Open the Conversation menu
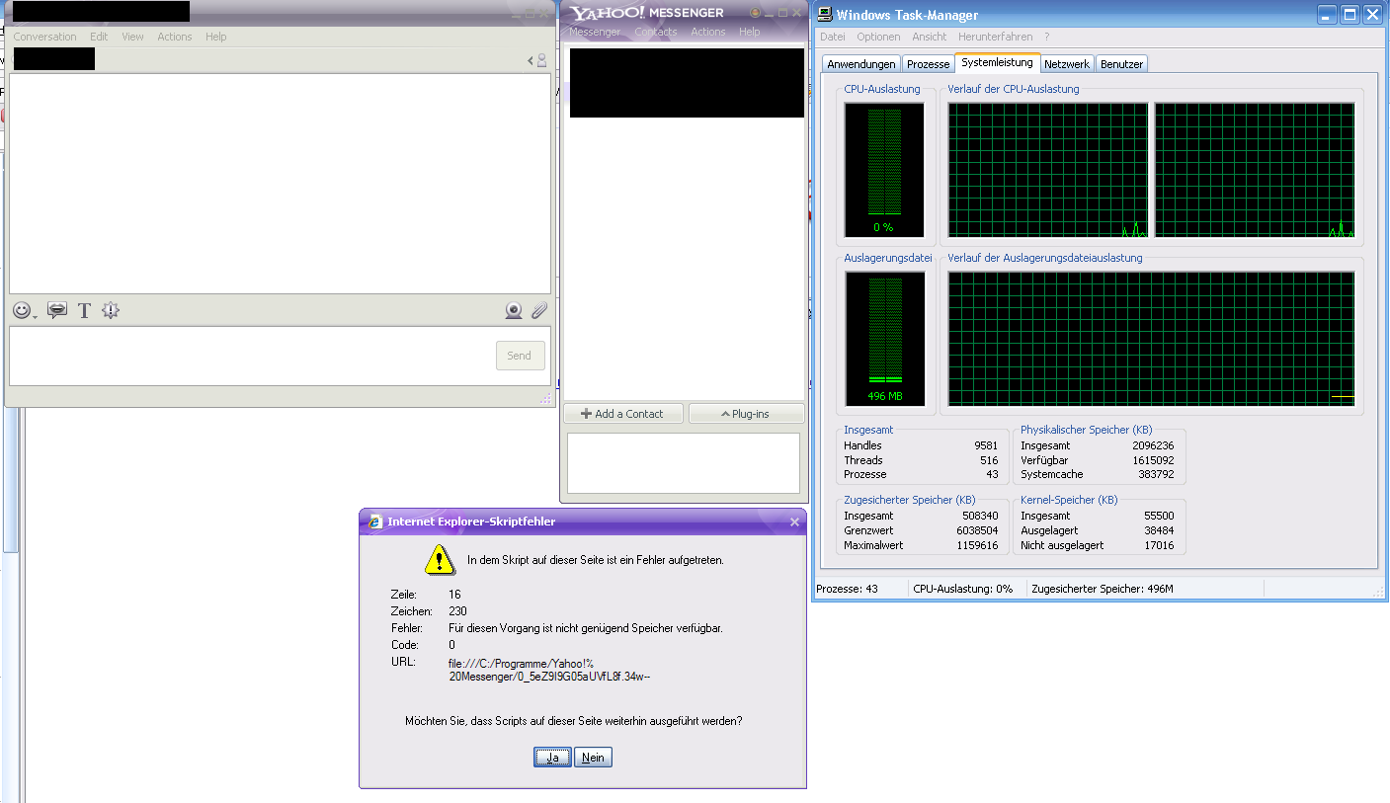The height and width of the screenshot is (803, 1390). (x=44, y=37)
